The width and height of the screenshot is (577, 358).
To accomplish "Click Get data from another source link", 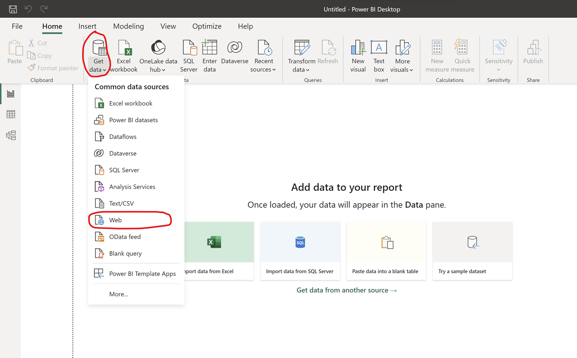I will click(x=347, y=290).
